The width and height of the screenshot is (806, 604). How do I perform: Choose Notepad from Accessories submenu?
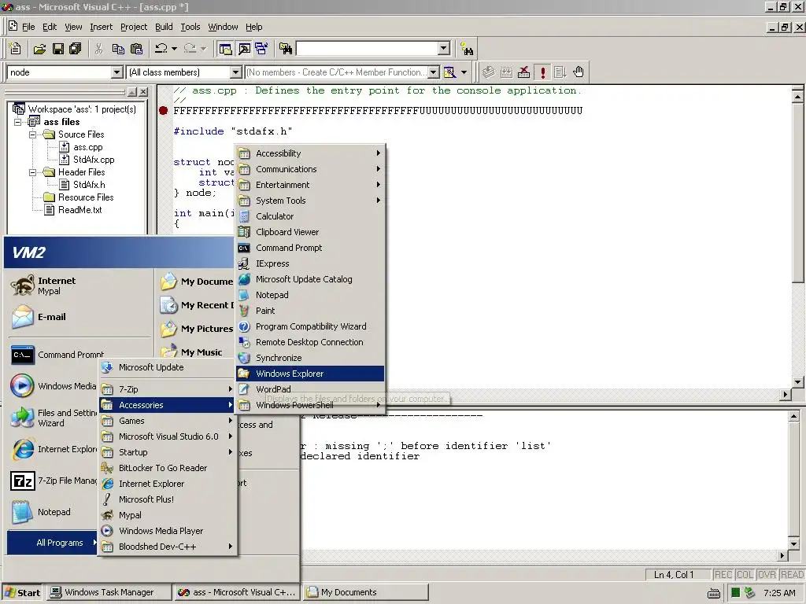tap(310, 296)
